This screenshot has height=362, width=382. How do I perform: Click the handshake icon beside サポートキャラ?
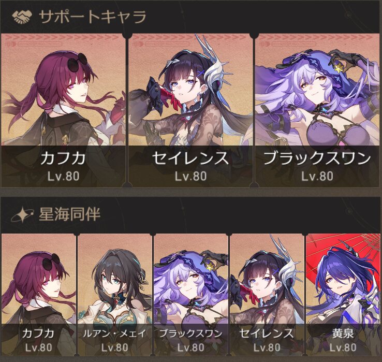coord(22,17)
